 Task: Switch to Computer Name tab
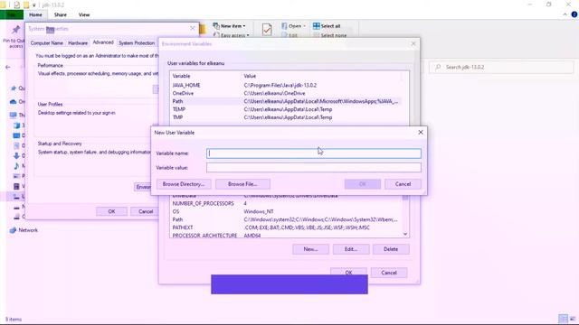pos(46,43)
